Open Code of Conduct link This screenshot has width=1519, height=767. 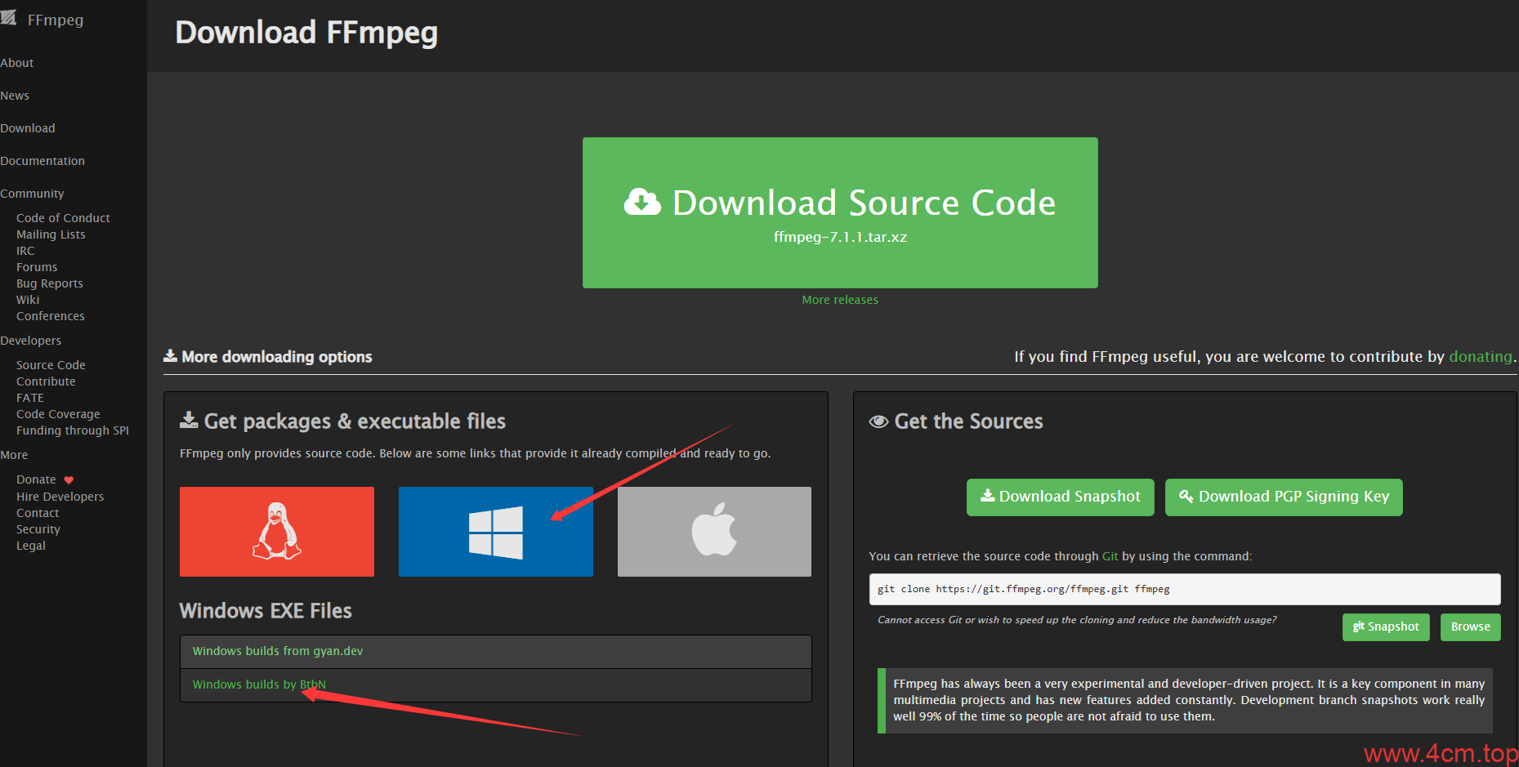pyautogui.click(x=63, y=218)
